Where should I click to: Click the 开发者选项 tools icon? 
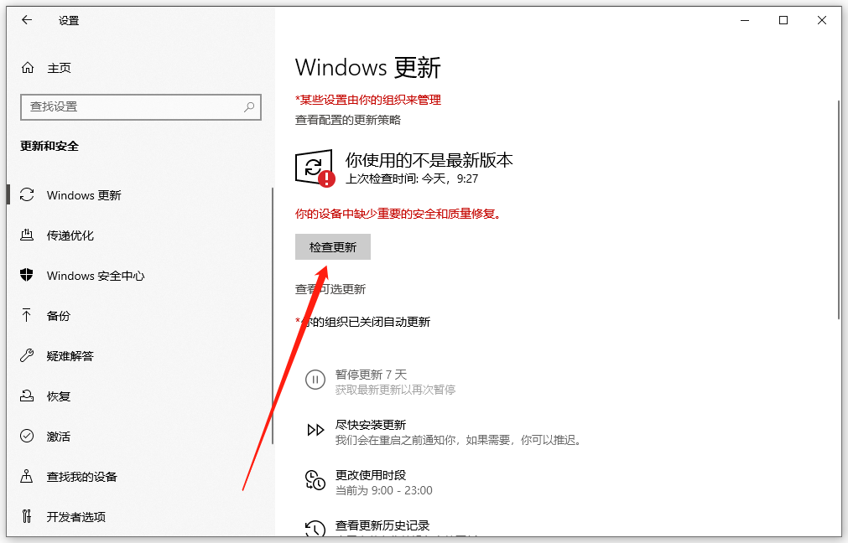coord(27,516)
